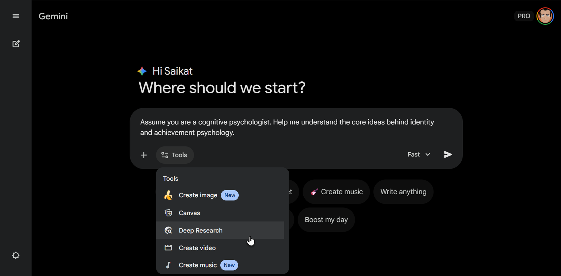Toggle the Tools menu button
This screenshot has width=561, height=276.
click(x=175, y=155)
